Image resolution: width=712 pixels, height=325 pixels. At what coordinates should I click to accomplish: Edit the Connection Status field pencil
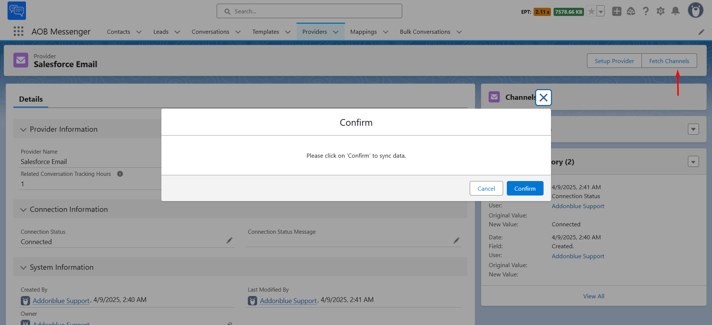pos(230,240)
